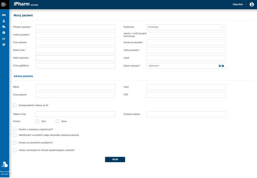Expand the hamburger sidebar menu
Screen dimensions: 257x178
(4, 5)
